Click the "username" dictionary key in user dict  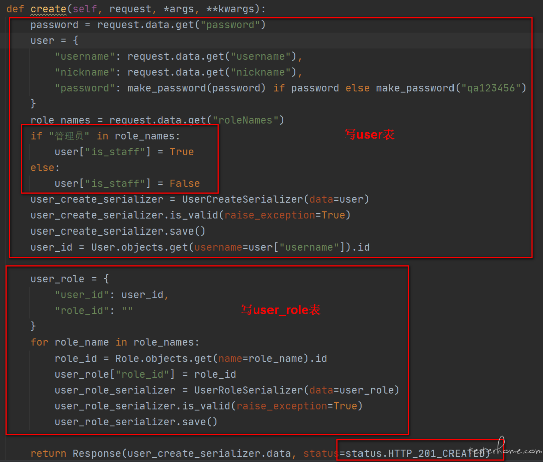point(84,57)
